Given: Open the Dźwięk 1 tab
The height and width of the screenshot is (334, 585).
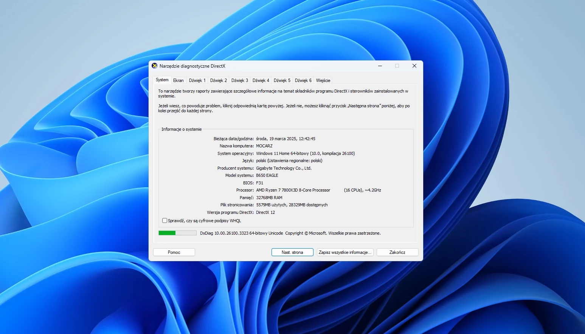Looking at the screenshot, I should coord(197,80).
